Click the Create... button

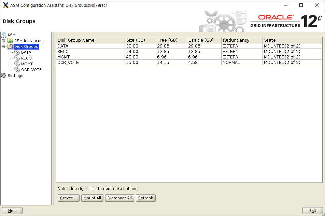[x=68, y=198]
